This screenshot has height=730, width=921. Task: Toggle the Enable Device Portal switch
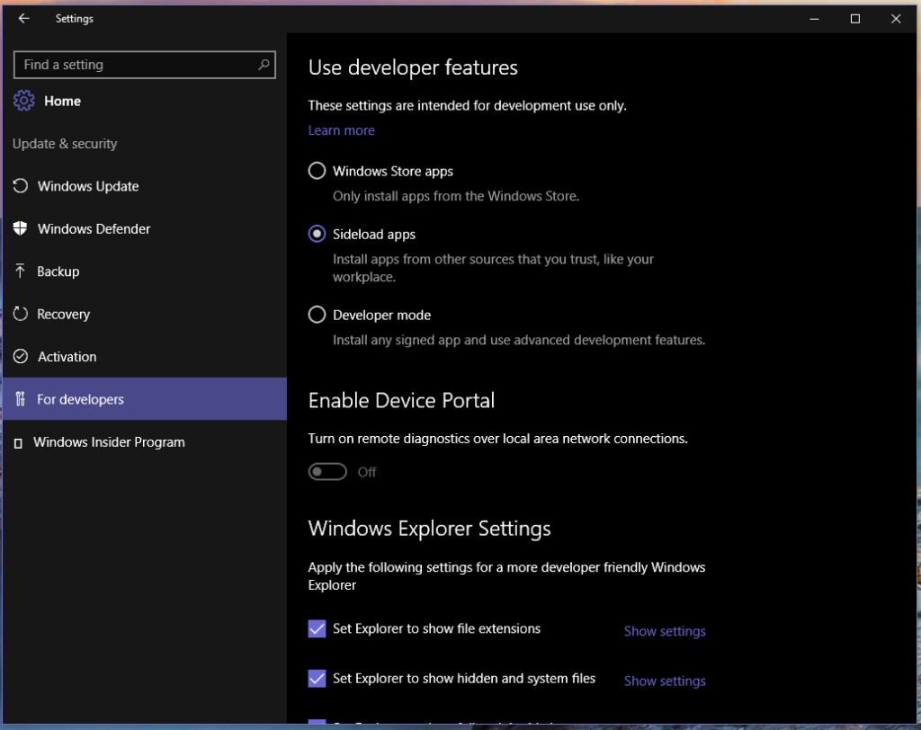(327, 472)
